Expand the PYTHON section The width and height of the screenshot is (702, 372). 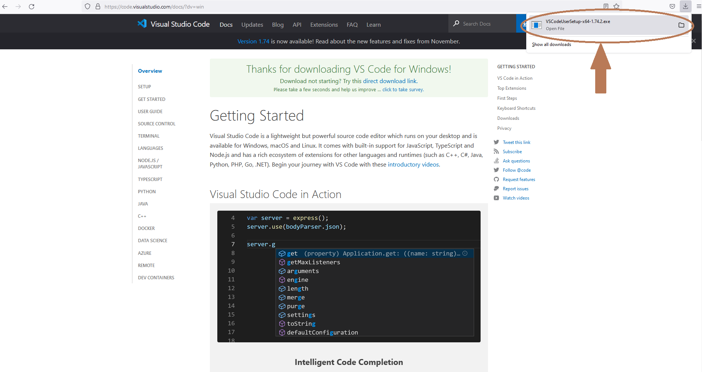pyautogui.click(x=147, y=192)
